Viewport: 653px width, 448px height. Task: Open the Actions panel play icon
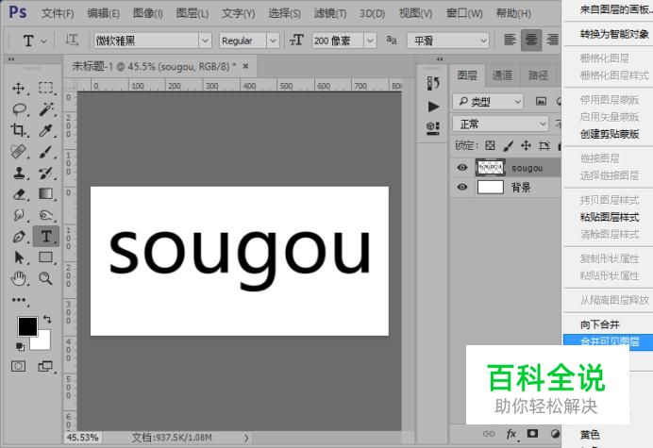point(433,107)
